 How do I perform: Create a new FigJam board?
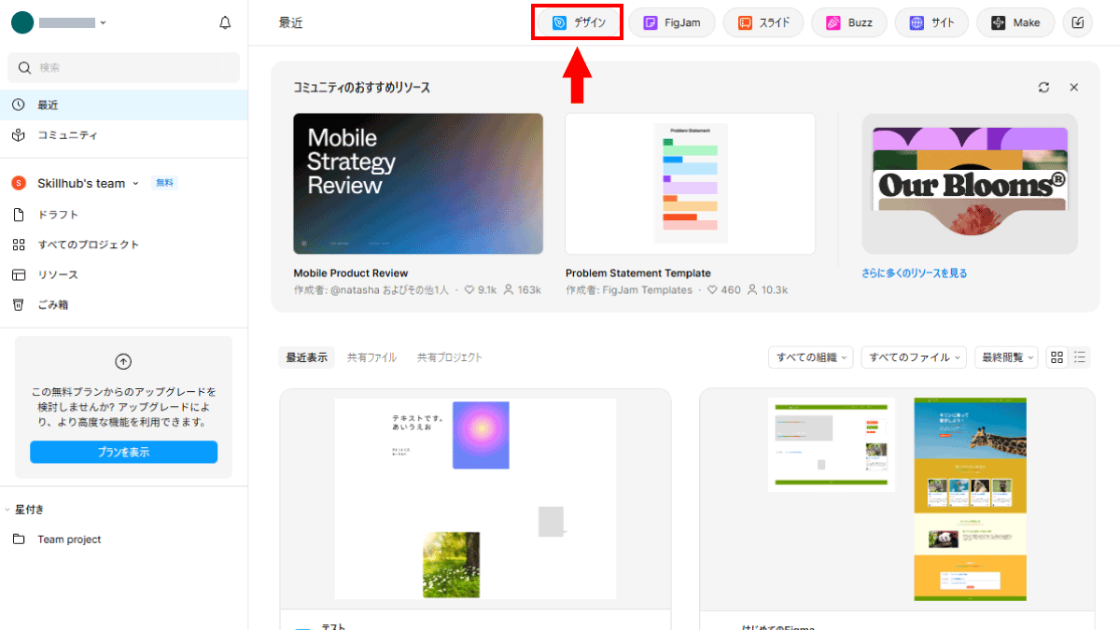pos(672,23)
